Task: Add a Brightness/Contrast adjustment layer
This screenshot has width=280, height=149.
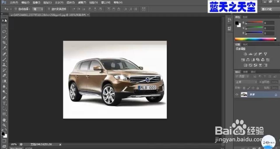Action: 245,54
